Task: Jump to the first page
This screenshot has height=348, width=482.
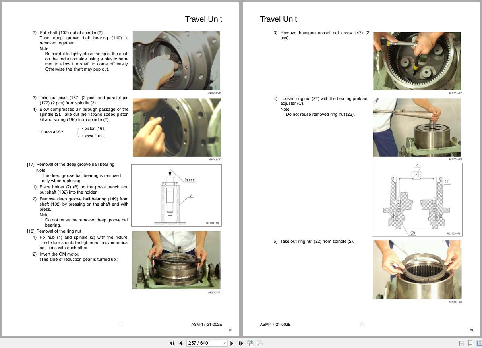Action: [x=172, y=343]
